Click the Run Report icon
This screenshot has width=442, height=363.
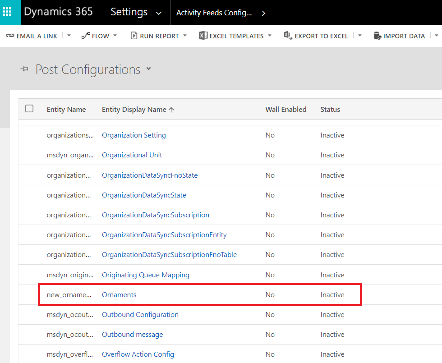click(x=134, y=36)
